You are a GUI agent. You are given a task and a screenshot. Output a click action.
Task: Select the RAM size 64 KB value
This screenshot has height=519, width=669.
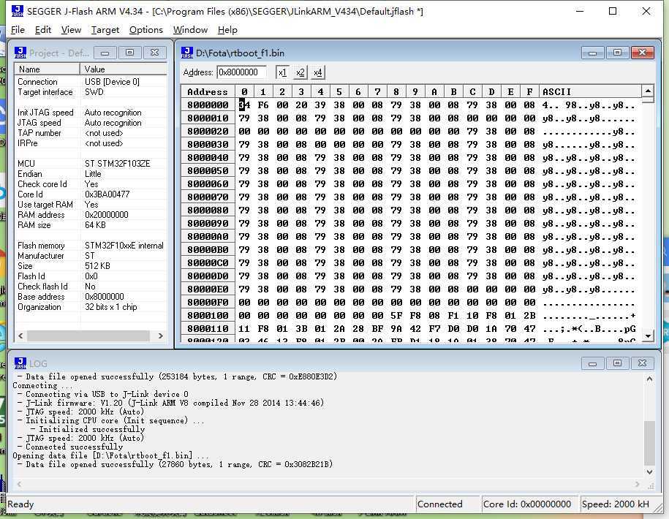tap(95, 225)
